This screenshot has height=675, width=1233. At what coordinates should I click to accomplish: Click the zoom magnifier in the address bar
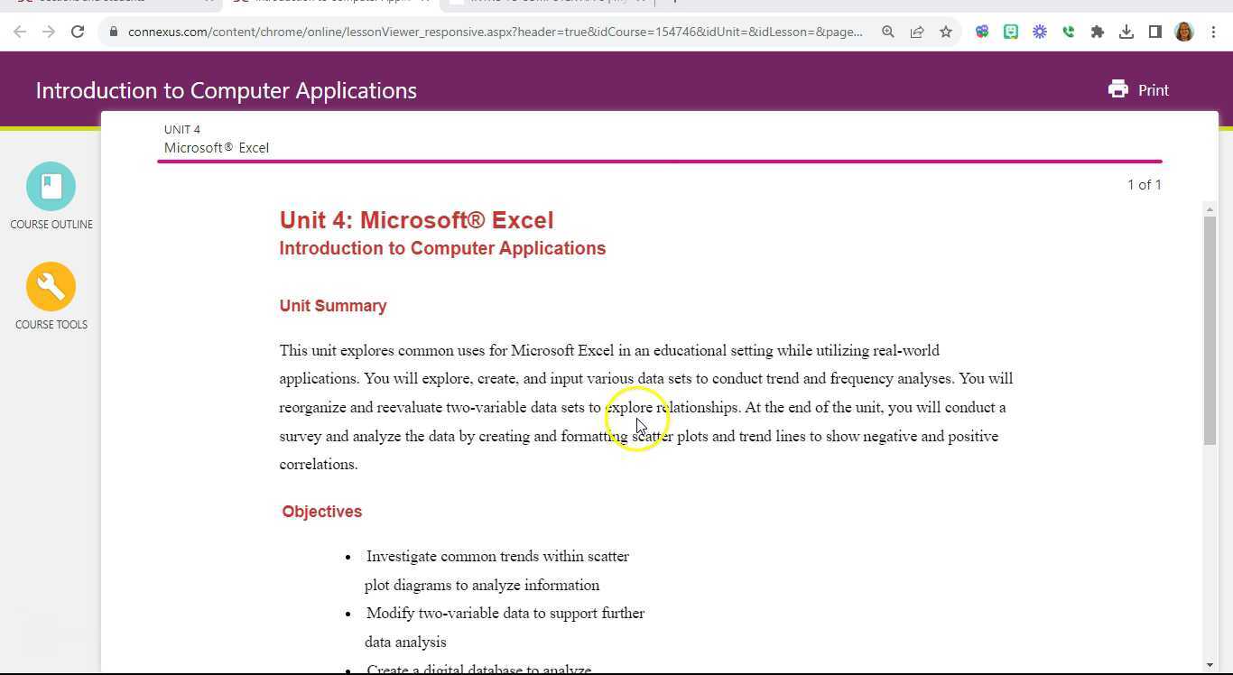tap(888, 31)
